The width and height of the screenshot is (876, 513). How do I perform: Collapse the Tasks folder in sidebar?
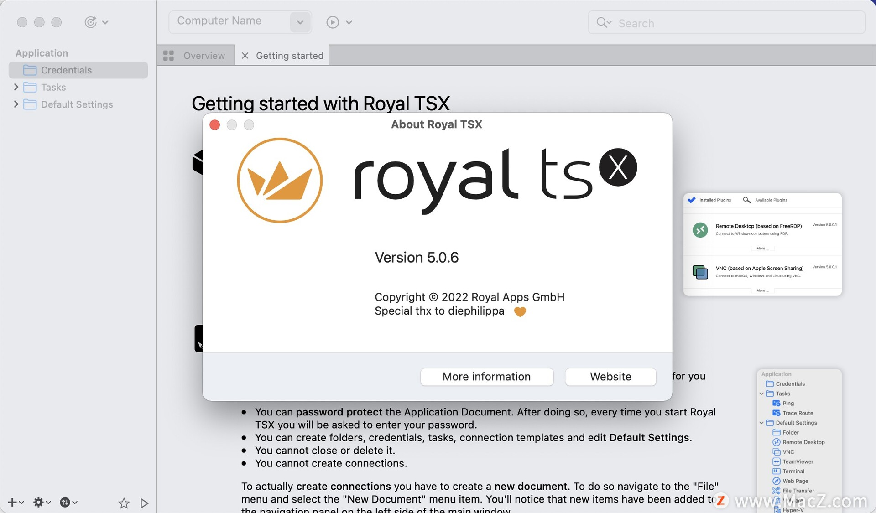click(16, 87)
